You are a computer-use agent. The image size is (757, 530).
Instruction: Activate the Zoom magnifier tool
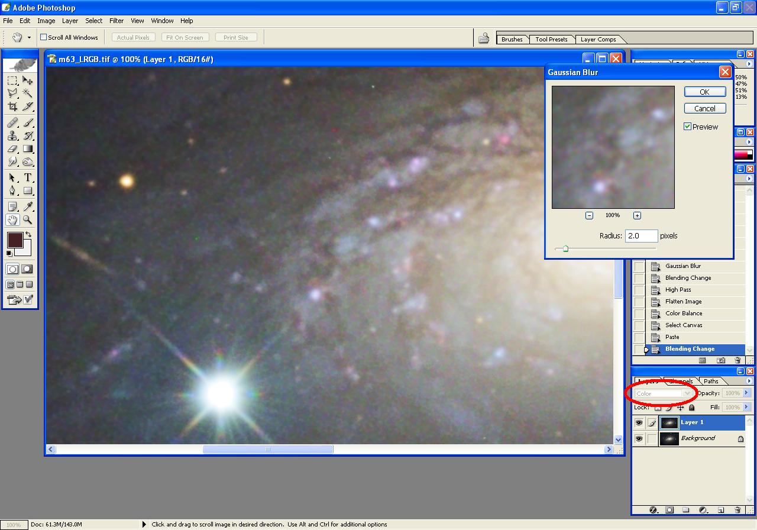click(x=27, y=220)
